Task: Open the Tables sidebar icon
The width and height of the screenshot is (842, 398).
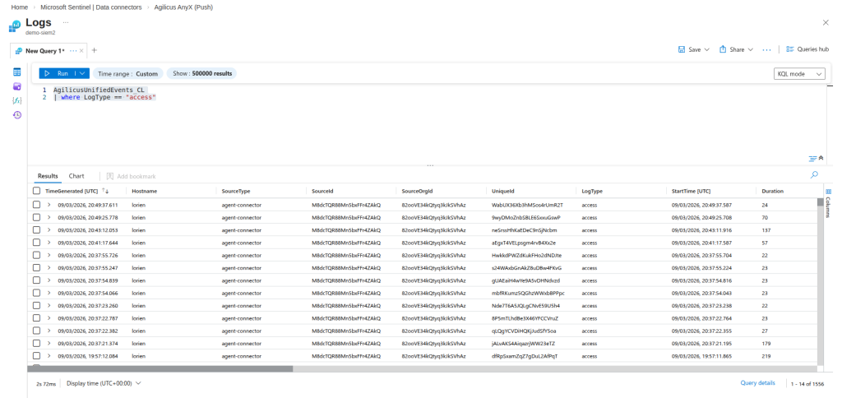Action: click(17, 72)
